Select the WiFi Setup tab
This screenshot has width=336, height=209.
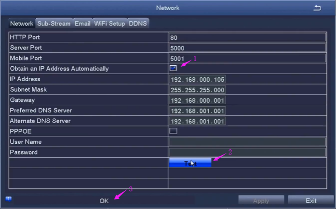pos(109,24)
